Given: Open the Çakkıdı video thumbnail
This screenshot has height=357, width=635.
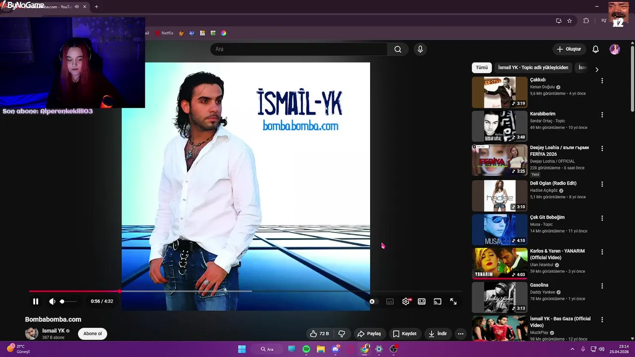Looking at the screenshot, I should coord(500,92).
